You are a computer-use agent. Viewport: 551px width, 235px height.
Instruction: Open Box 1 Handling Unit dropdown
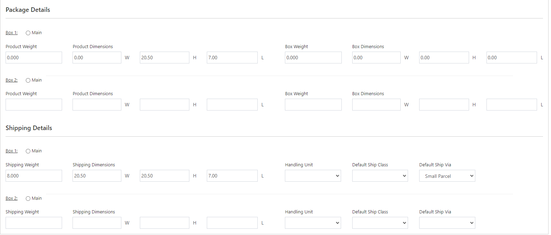(313, 176)
